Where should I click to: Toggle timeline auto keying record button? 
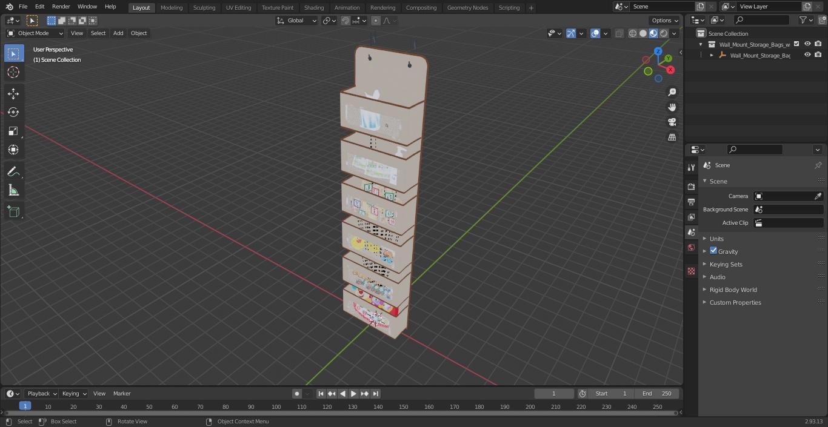pos(297,394)
